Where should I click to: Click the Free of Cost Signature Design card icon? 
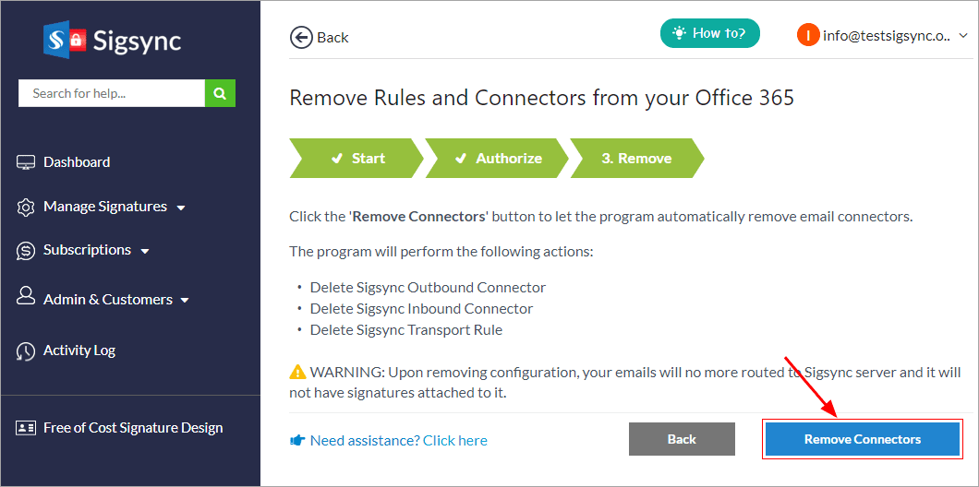pyautogui.click(x=26, y=428)
